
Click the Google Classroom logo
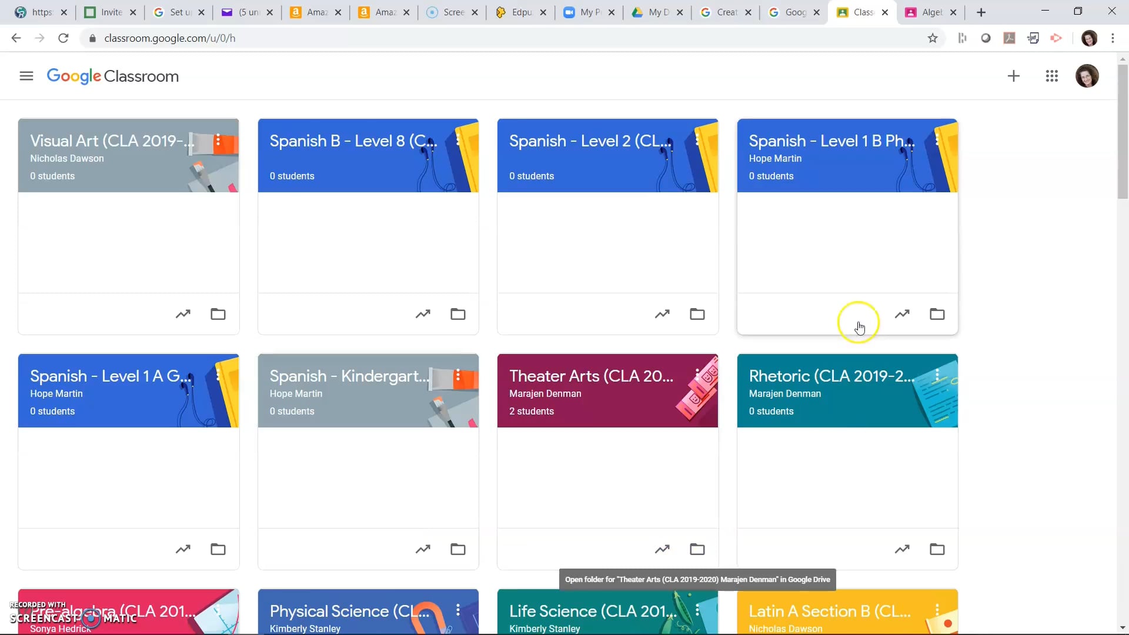tap(112, 76)
